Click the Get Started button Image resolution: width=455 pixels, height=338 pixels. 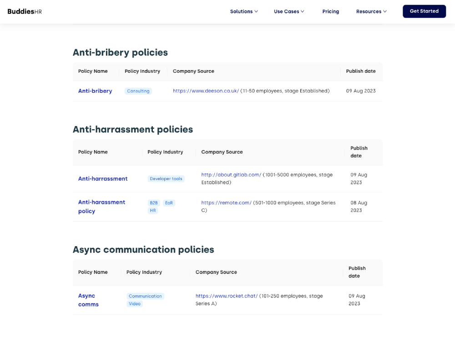[424, 11]
